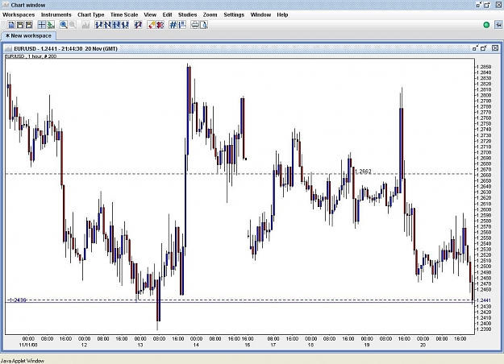
Task: Minimize the EUR/USD chart inner window
Action: coord(476,48)
